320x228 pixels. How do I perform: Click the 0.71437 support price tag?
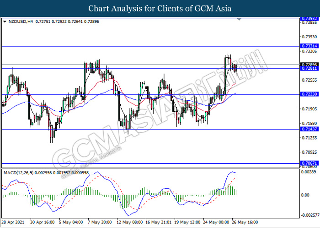point(309,130)
